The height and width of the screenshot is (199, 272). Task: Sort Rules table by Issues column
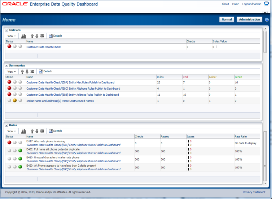pyautogui.click(x=210, y=136)
